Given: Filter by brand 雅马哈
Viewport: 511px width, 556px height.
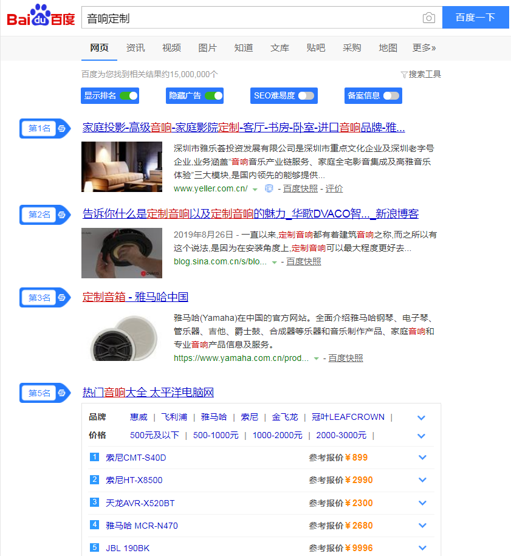Looking at the screenshot, I should click(214, 417).
